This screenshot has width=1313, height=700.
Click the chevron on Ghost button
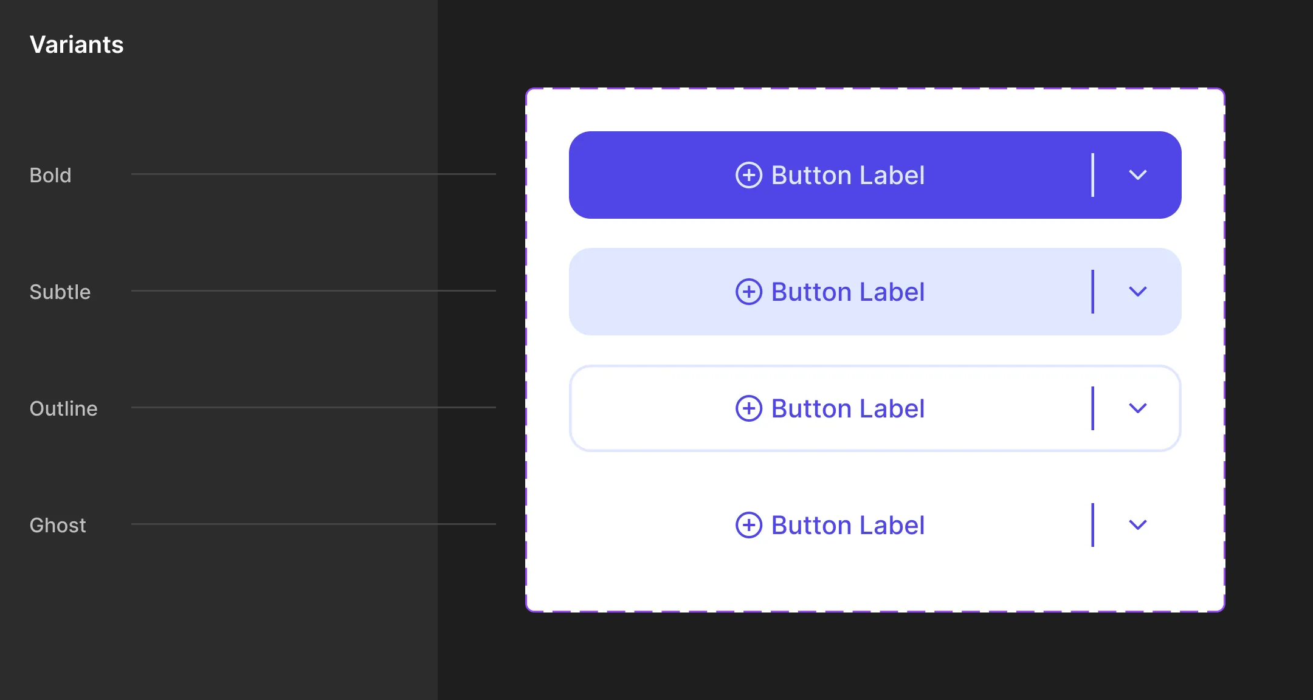pos(1139,524)
